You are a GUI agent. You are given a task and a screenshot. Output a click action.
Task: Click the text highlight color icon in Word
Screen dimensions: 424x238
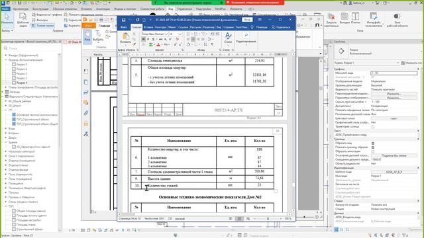(150, 44)
